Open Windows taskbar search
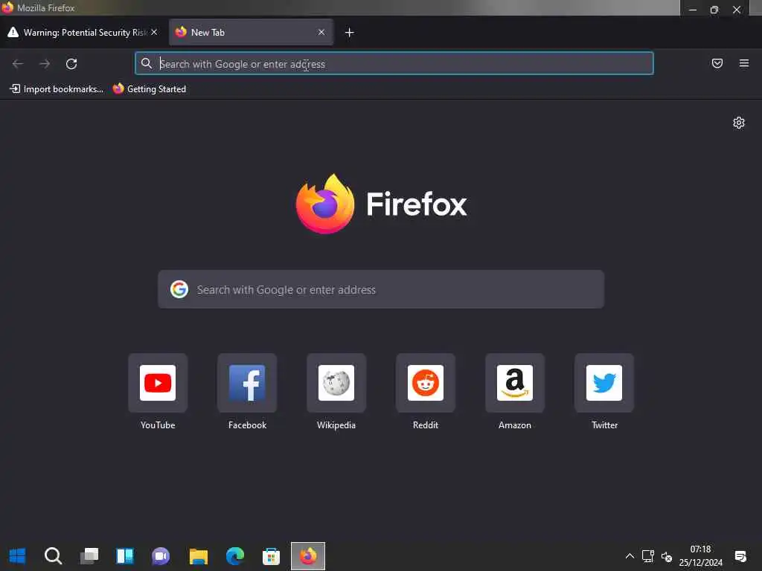 tap(53, 556)
